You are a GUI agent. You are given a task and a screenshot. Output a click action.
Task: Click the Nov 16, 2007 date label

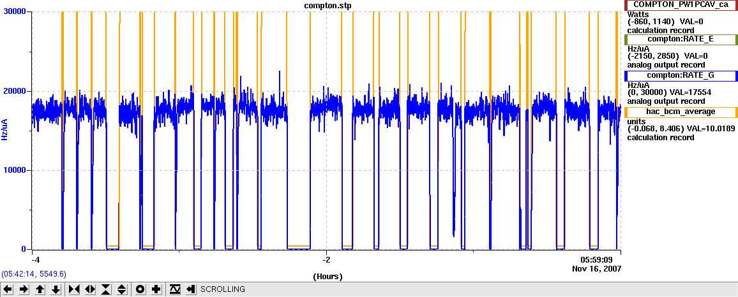pos(597,269)
